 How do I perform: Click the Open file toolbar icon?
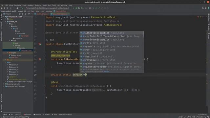tap(2, 8)
